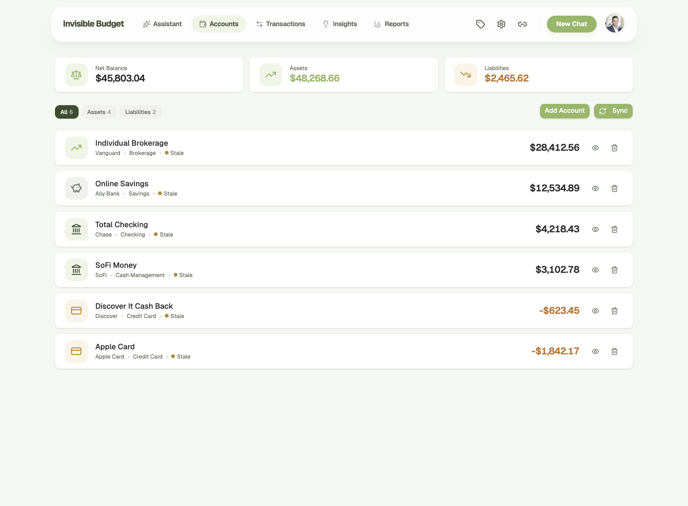Open the Insights section
The width and height of the screenshot is (688, 506).
tap(340, 24)
